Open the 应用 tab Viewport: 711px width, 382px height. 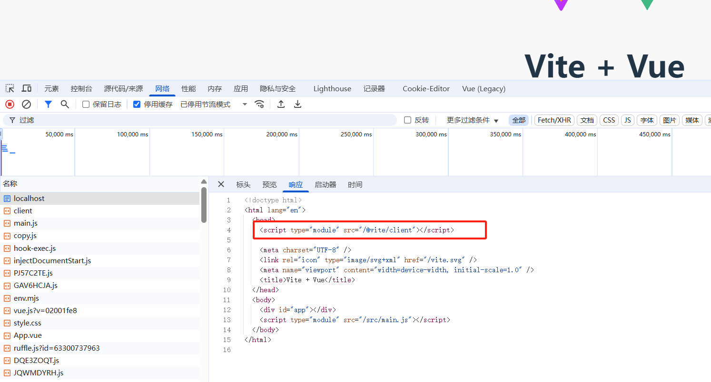[x=241, y=88]
